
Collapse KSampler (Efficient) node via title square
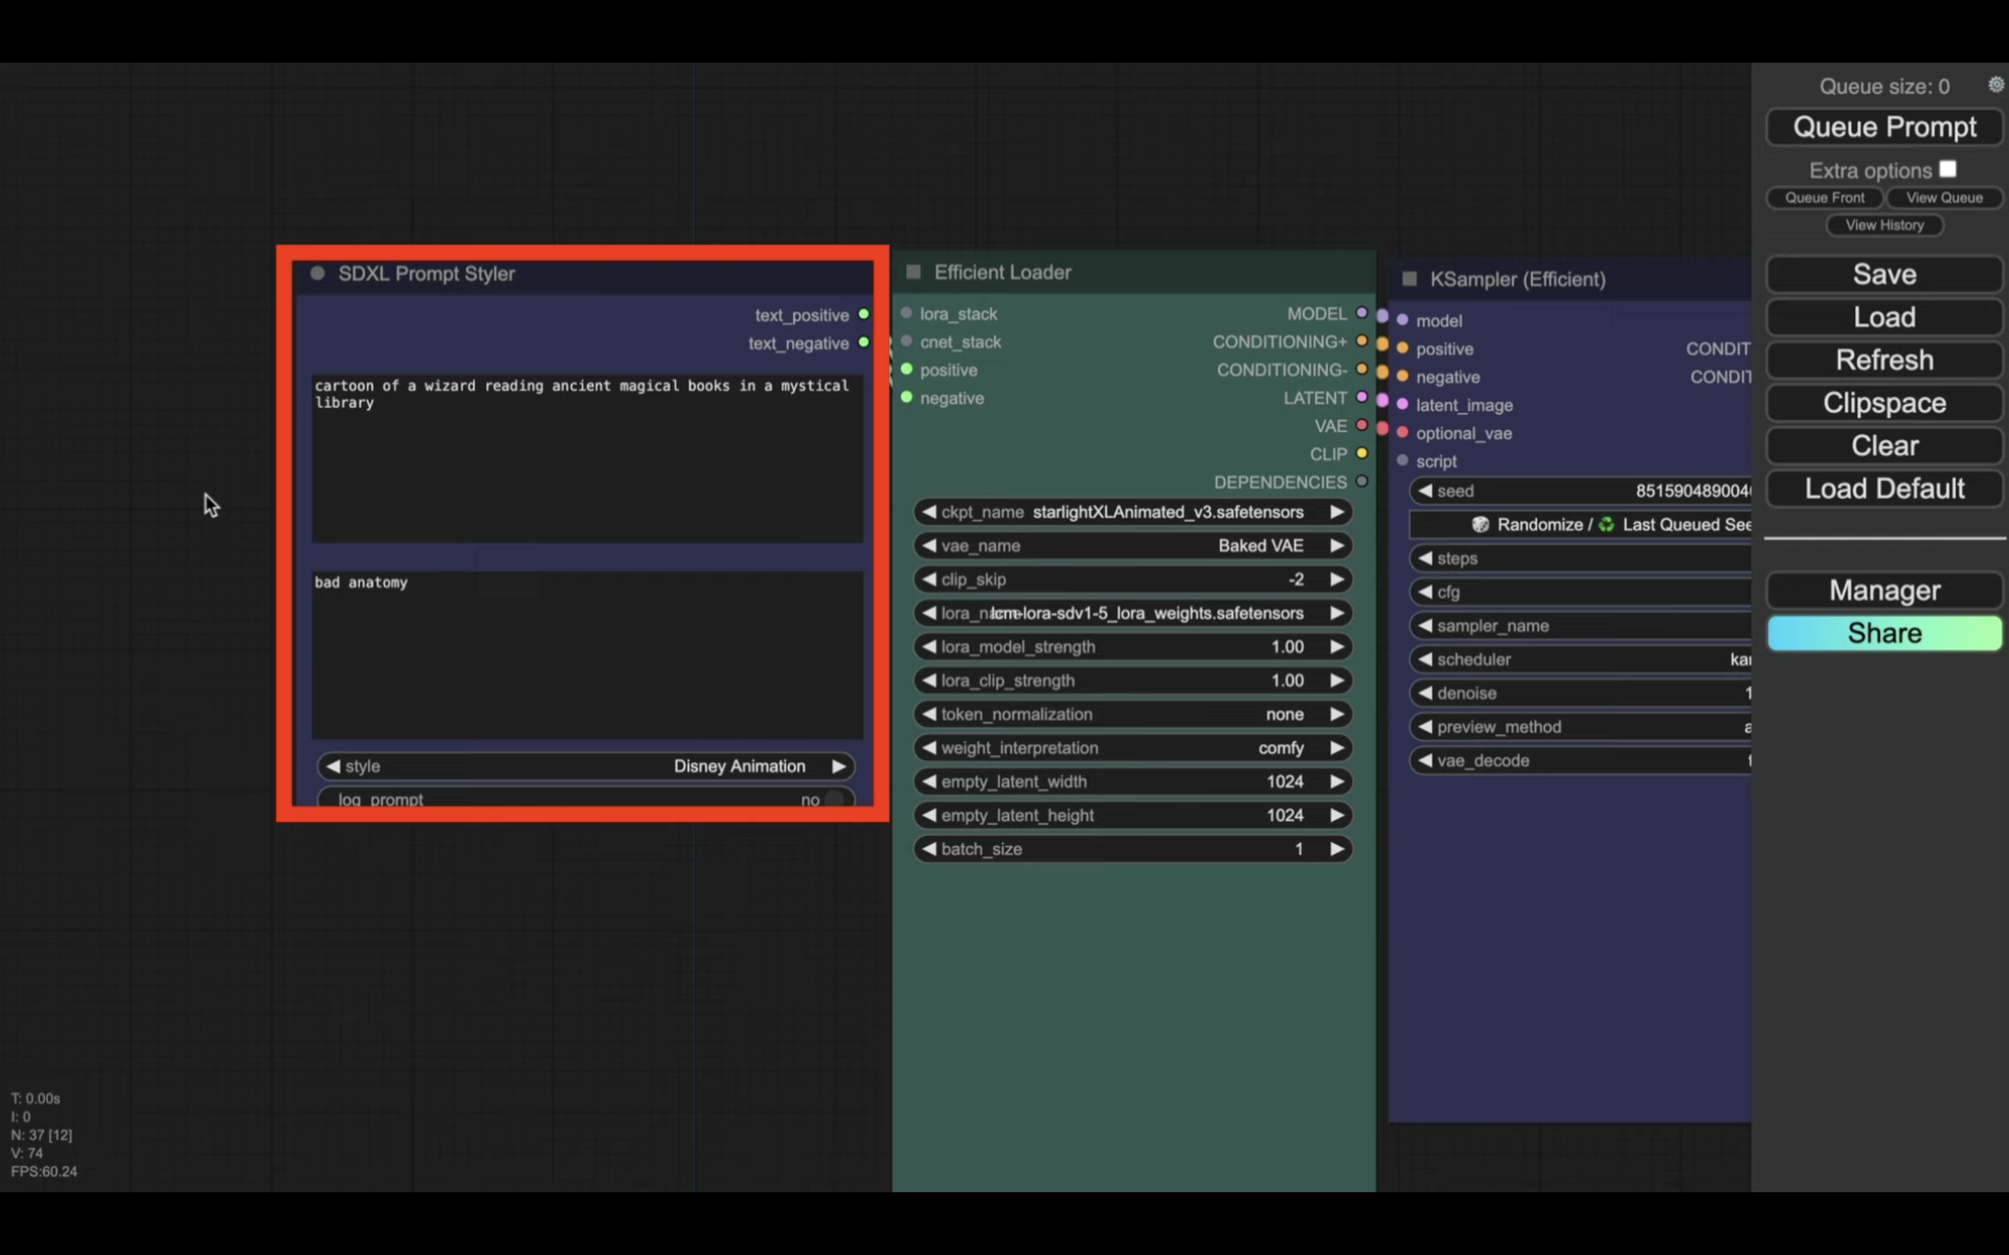pos(1409,279)
